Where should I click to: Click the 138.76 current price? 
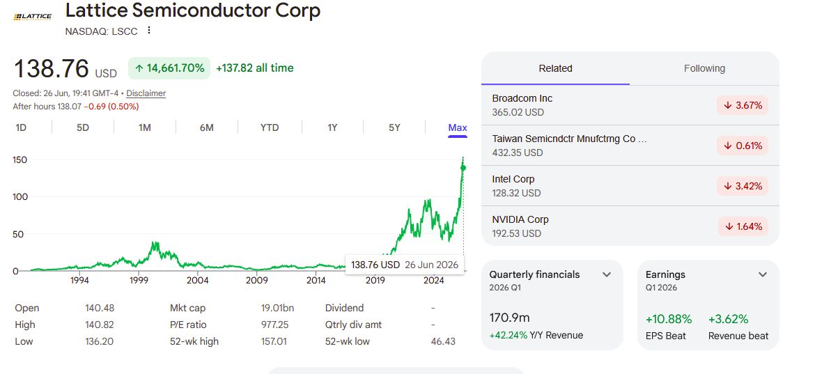tap(52, 68)
